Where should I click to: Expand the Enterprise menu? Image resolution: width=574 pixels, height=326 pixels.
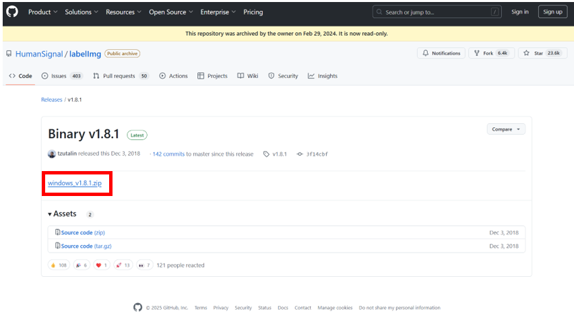click(218, 12)
